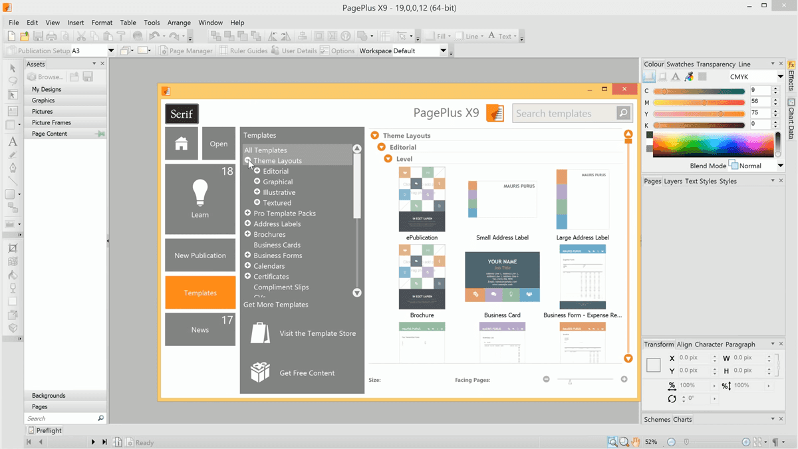The width and height of the screenshot is (798, 449).
Task: Collapse the Theme Layouts tree node
Action: [x=247, y=160]
